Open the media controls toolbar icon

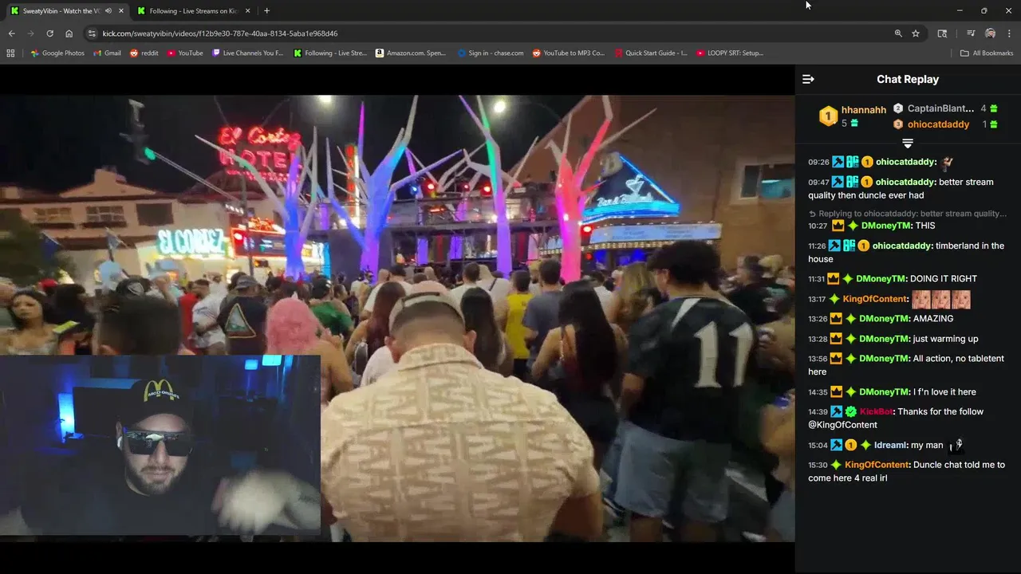tap(971, 33)
